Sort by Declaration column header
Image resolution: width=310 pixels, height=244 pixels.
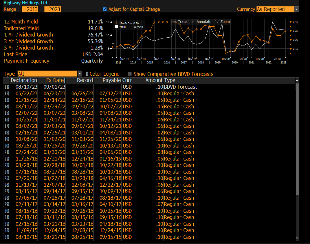click(x=24, y=80)
